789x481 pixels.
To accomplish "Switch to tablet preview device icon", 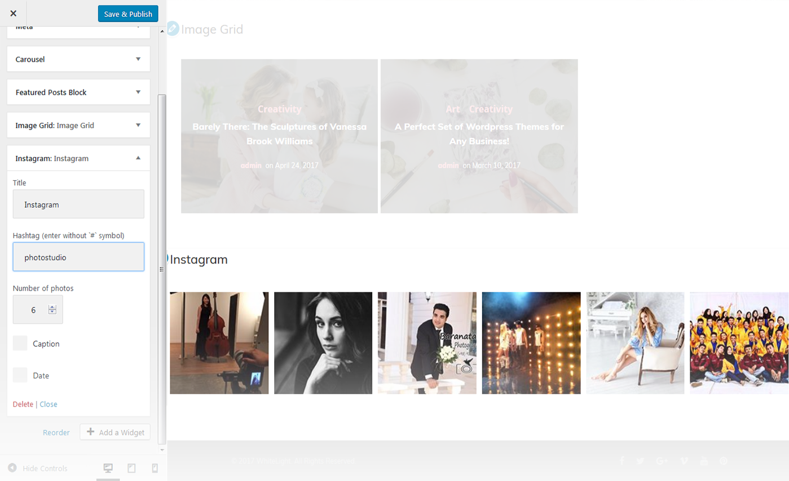I will (131, 468).
